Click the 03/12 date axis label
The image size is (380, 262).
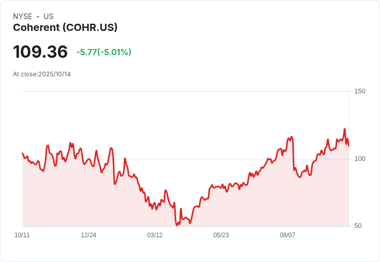pos(155,235)
